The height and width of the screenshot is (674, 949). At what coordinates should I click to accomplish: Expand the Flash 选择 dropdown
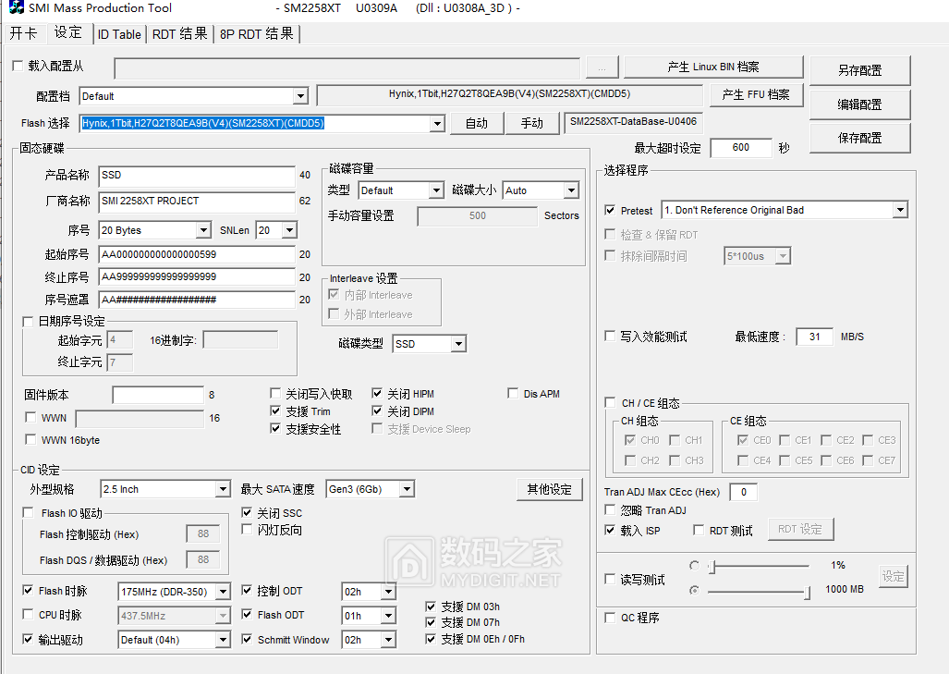pos(437,124)
